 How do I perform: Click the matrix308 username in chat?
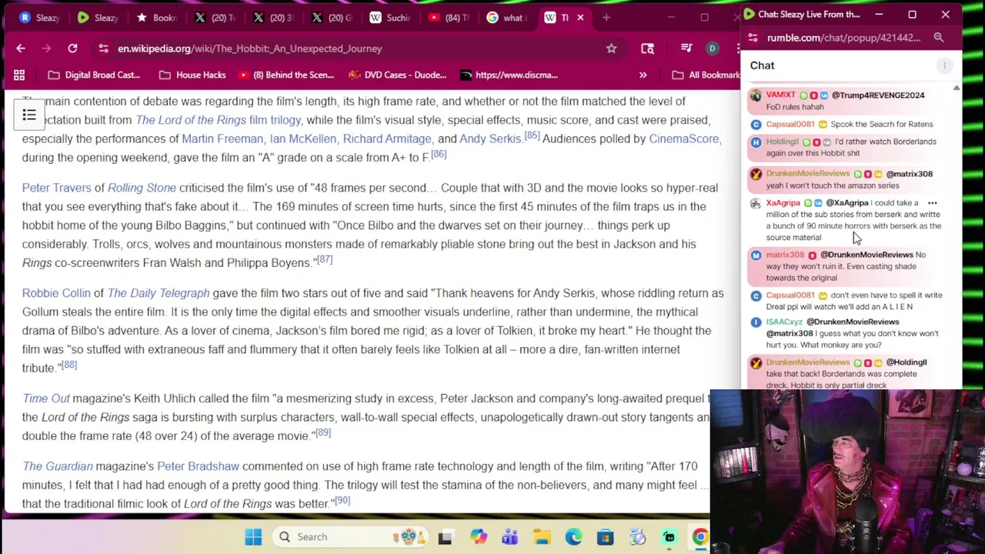coord(785,255)
